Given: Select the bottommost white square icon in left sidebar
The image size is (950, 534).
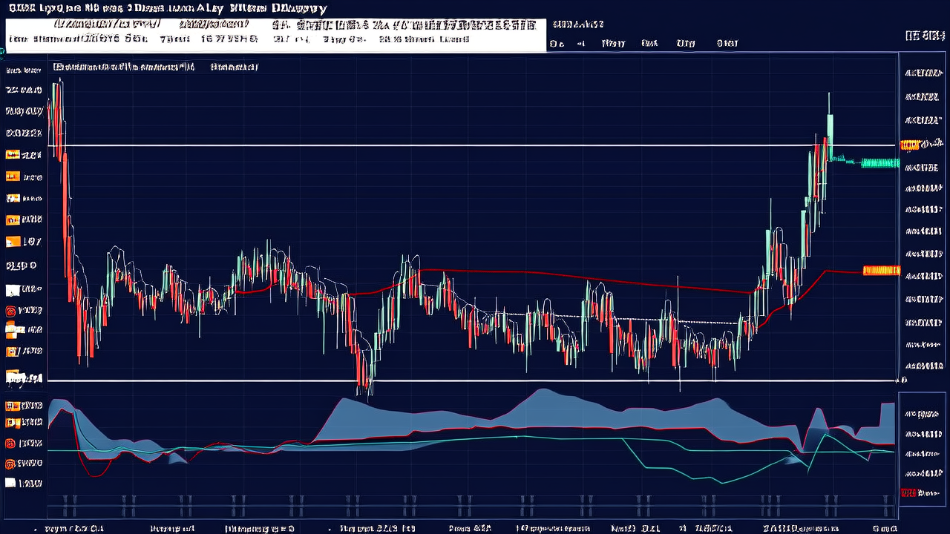Looking at the screenshot, I should tap(10, 483).
